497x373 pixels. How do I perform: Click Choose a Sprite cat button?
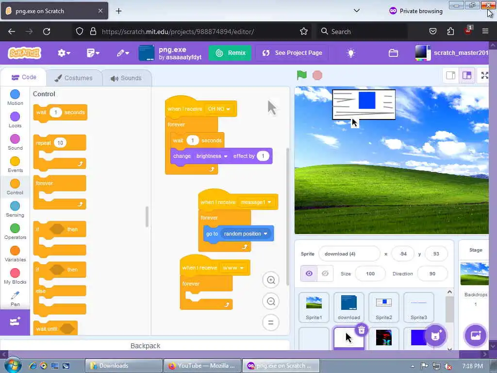(435, 336)
